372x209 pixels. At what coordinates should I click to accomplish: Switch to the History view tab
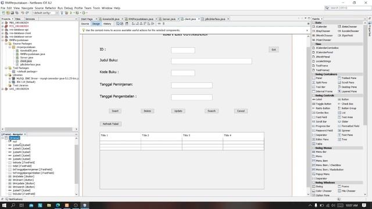[107, 24]
